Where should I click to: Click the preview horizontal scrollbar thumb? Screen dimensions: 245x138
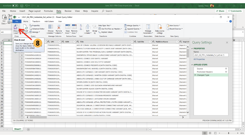pyautogui.click(x=38, y=117)
